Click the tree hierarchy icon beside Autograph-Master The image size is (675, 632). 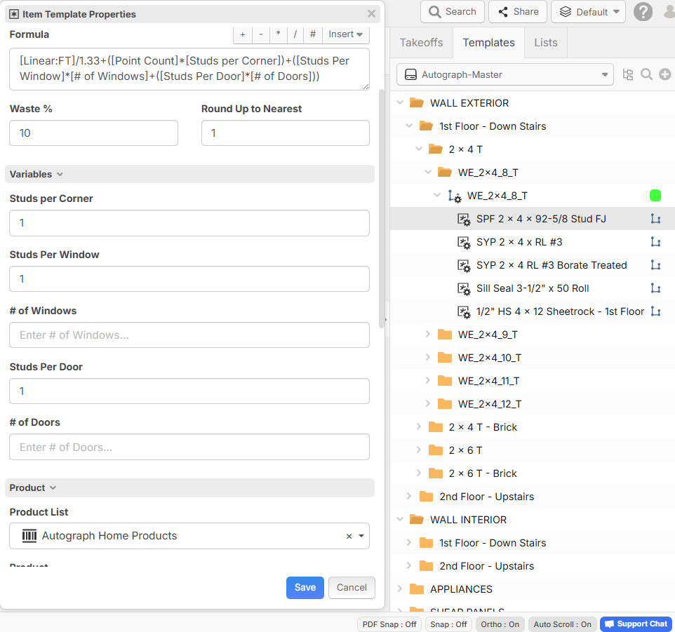point(627,74)
